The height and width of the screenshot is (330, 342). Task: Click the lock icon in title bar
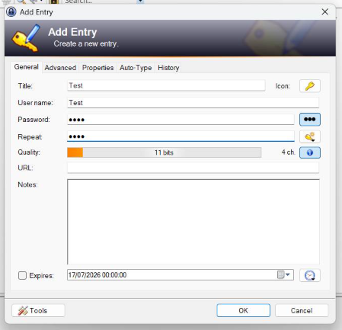point(11,11)
